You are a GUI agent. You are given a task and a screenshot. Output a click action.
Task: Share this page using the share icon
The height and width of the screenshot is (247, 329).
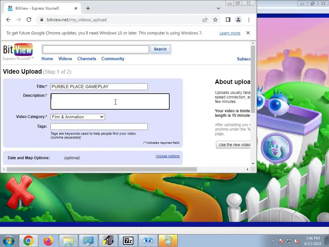point(205,20)
